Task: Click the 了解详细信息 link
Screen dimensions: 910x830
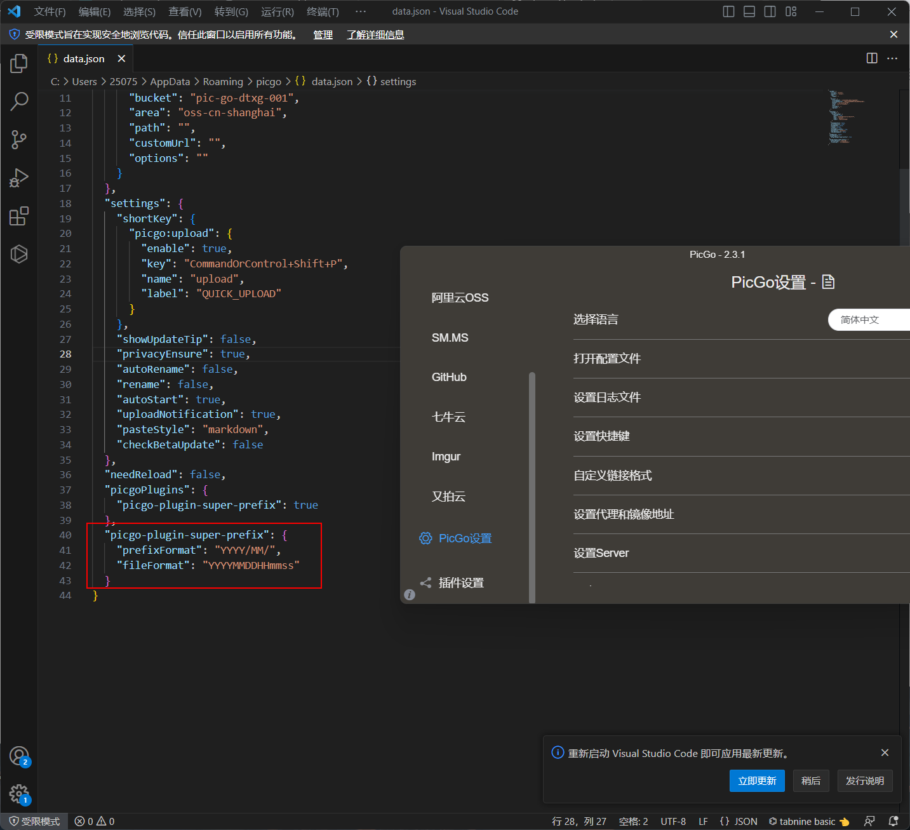Action: (375, 35)
